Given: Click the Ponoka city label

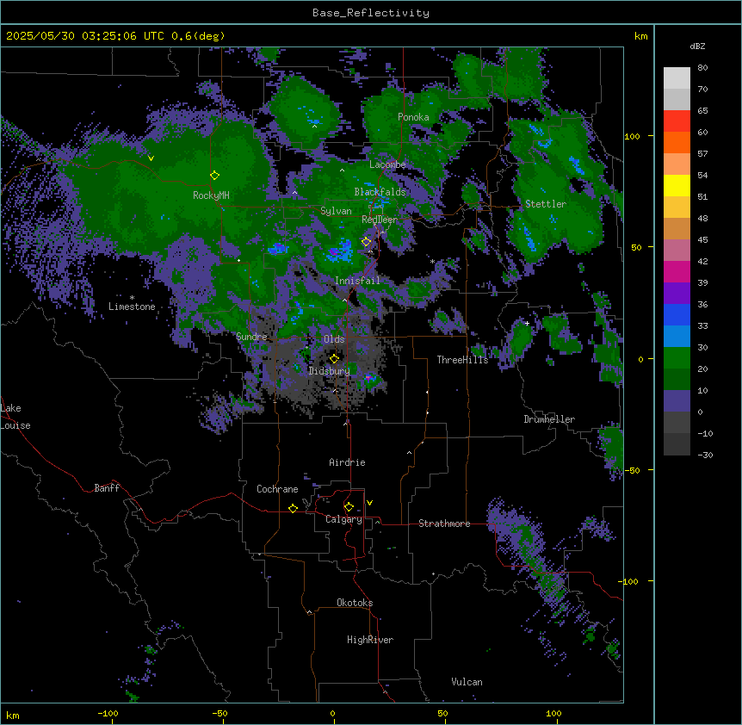Looking at the screenshot, I should click(413, 117).
